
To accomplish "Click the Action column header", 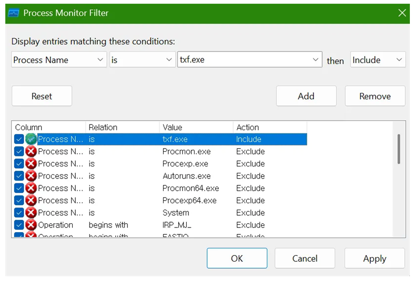I will coord(269,127).
